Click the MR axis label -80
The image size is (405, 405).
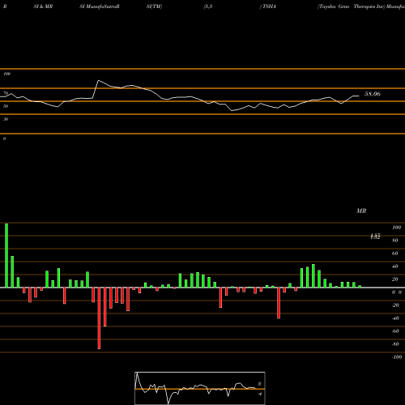[395, 344]
